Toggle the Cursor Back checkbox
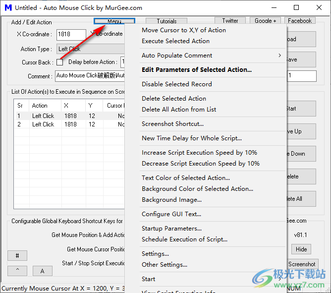 pyautogui.click(x=60, y=62)
